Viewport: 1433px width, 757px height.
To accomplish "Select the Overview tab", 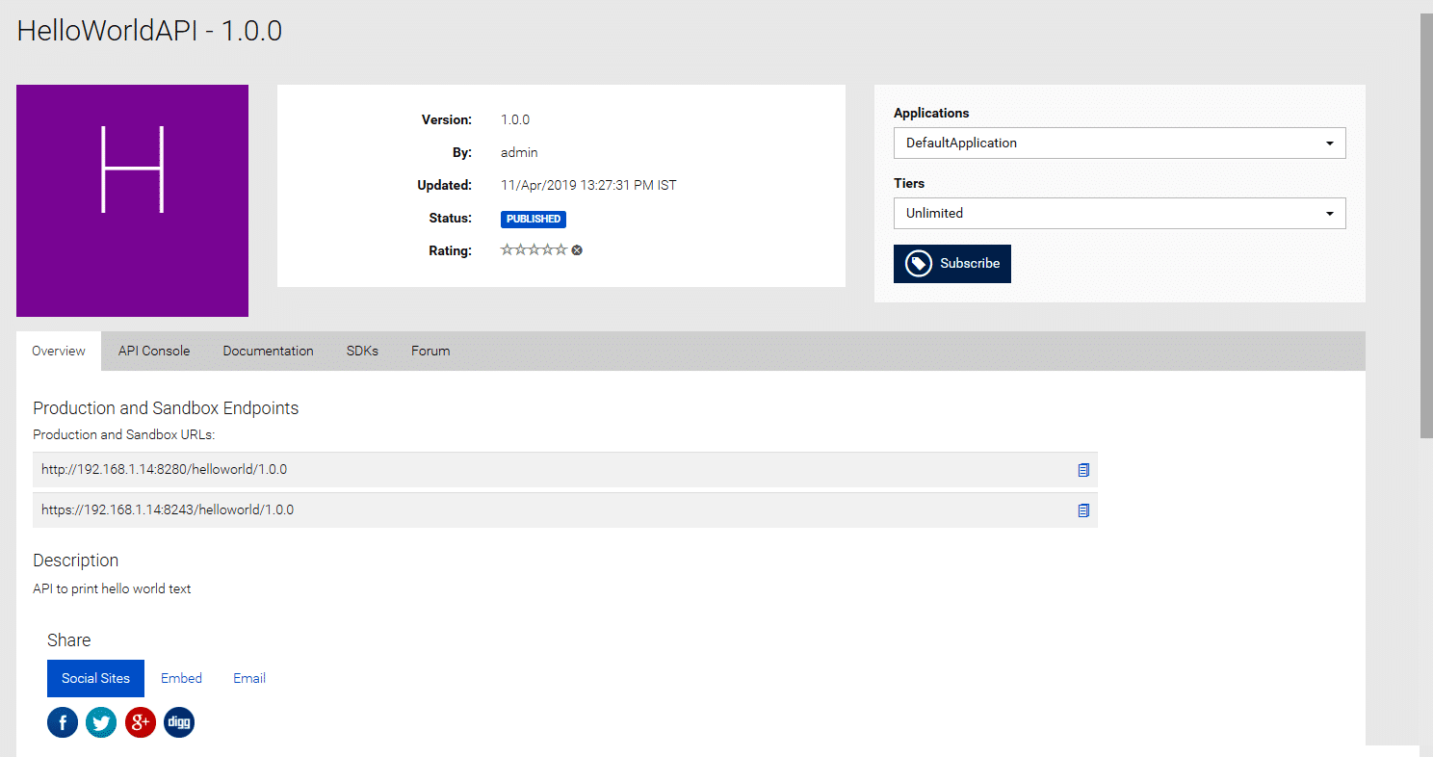I will (x=59, y=351).
